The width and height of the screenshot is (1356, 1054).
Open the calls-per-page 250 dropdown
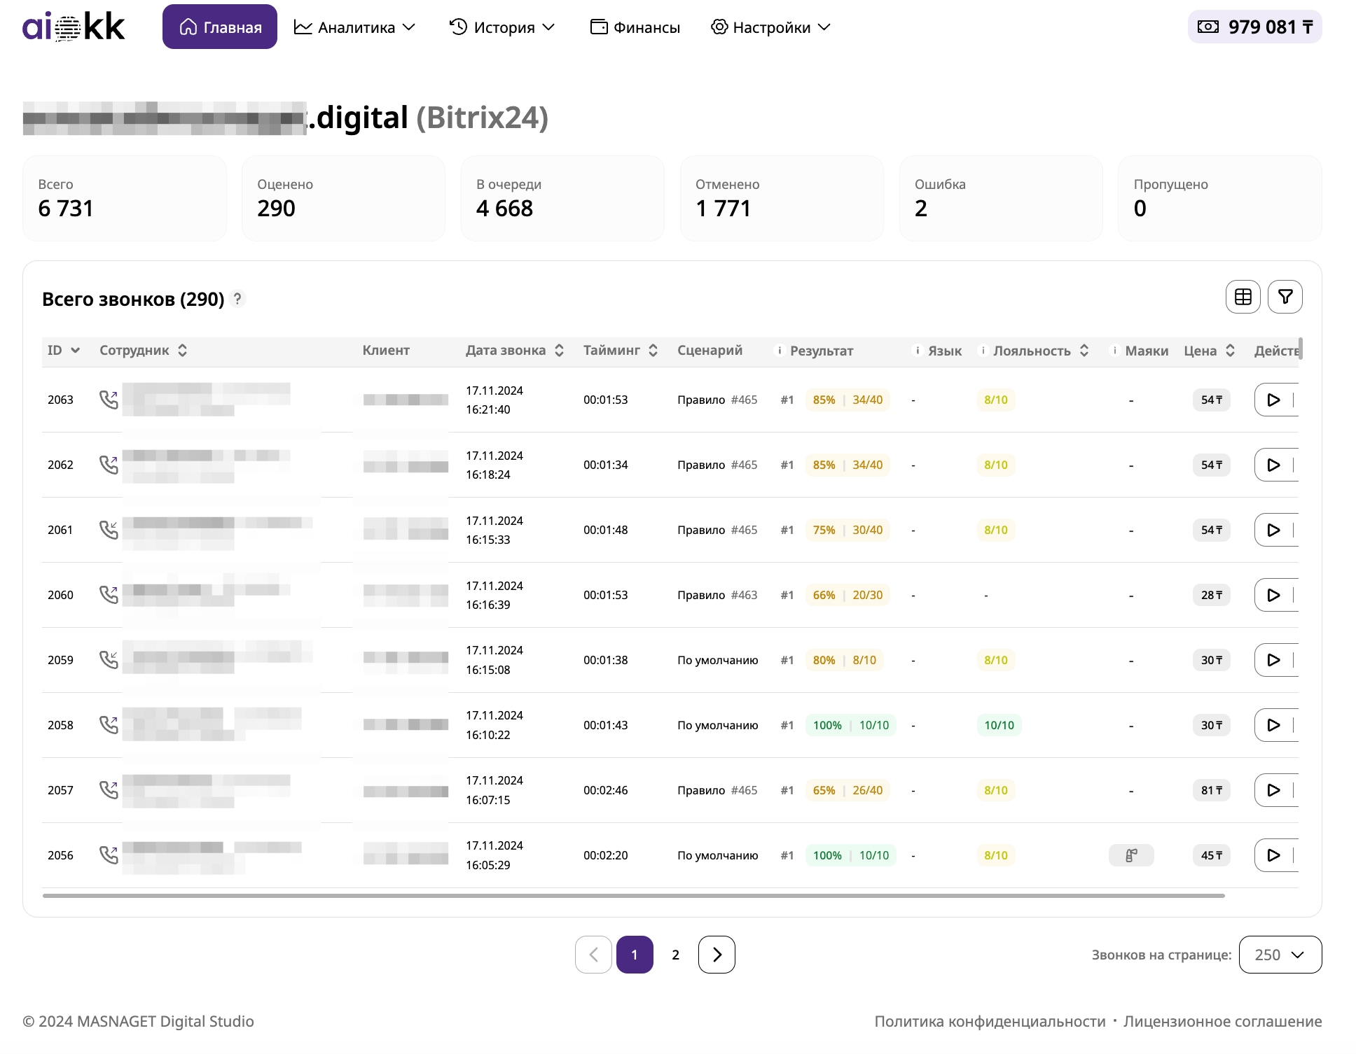point(1280,955)
